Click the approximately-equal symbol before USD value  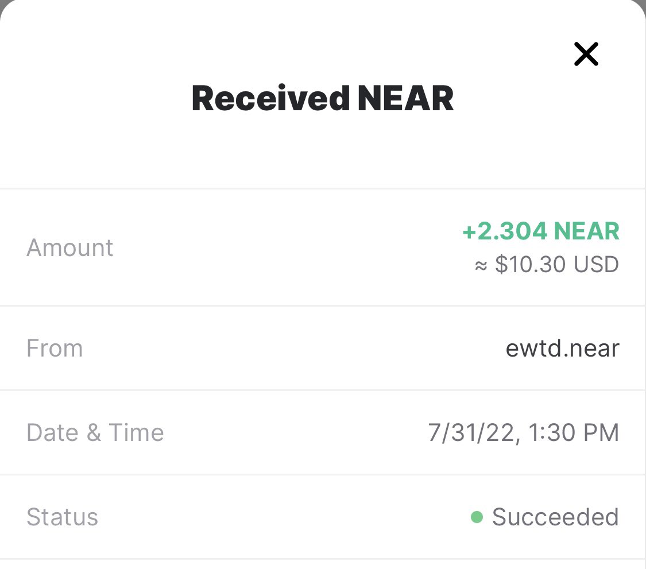(481, 266)
